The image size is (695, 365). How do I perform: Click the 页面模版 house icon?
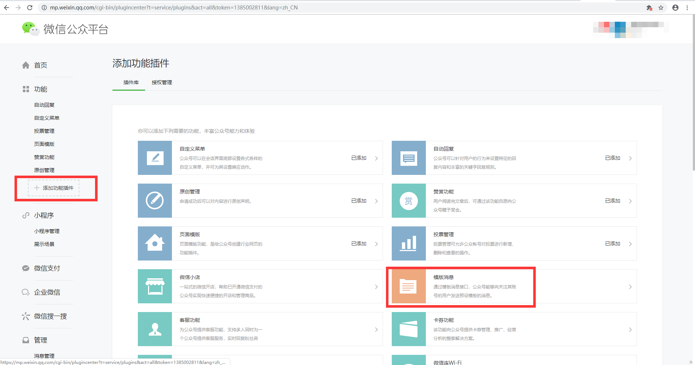click(155, 243)
